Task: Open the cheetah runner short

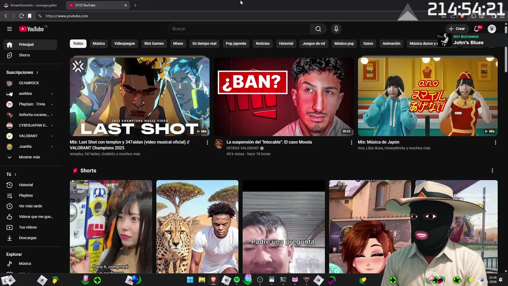Action: [197, 227]
